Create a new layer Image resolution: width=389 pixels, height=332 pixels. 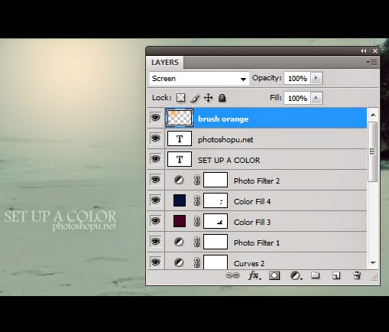(x=336, y=275)
